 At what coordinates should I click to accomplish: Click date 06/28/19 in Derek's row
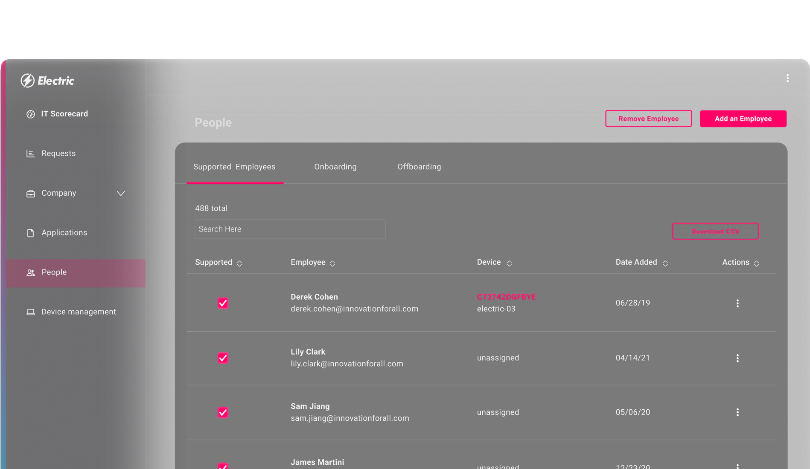(x=632, y=303)
